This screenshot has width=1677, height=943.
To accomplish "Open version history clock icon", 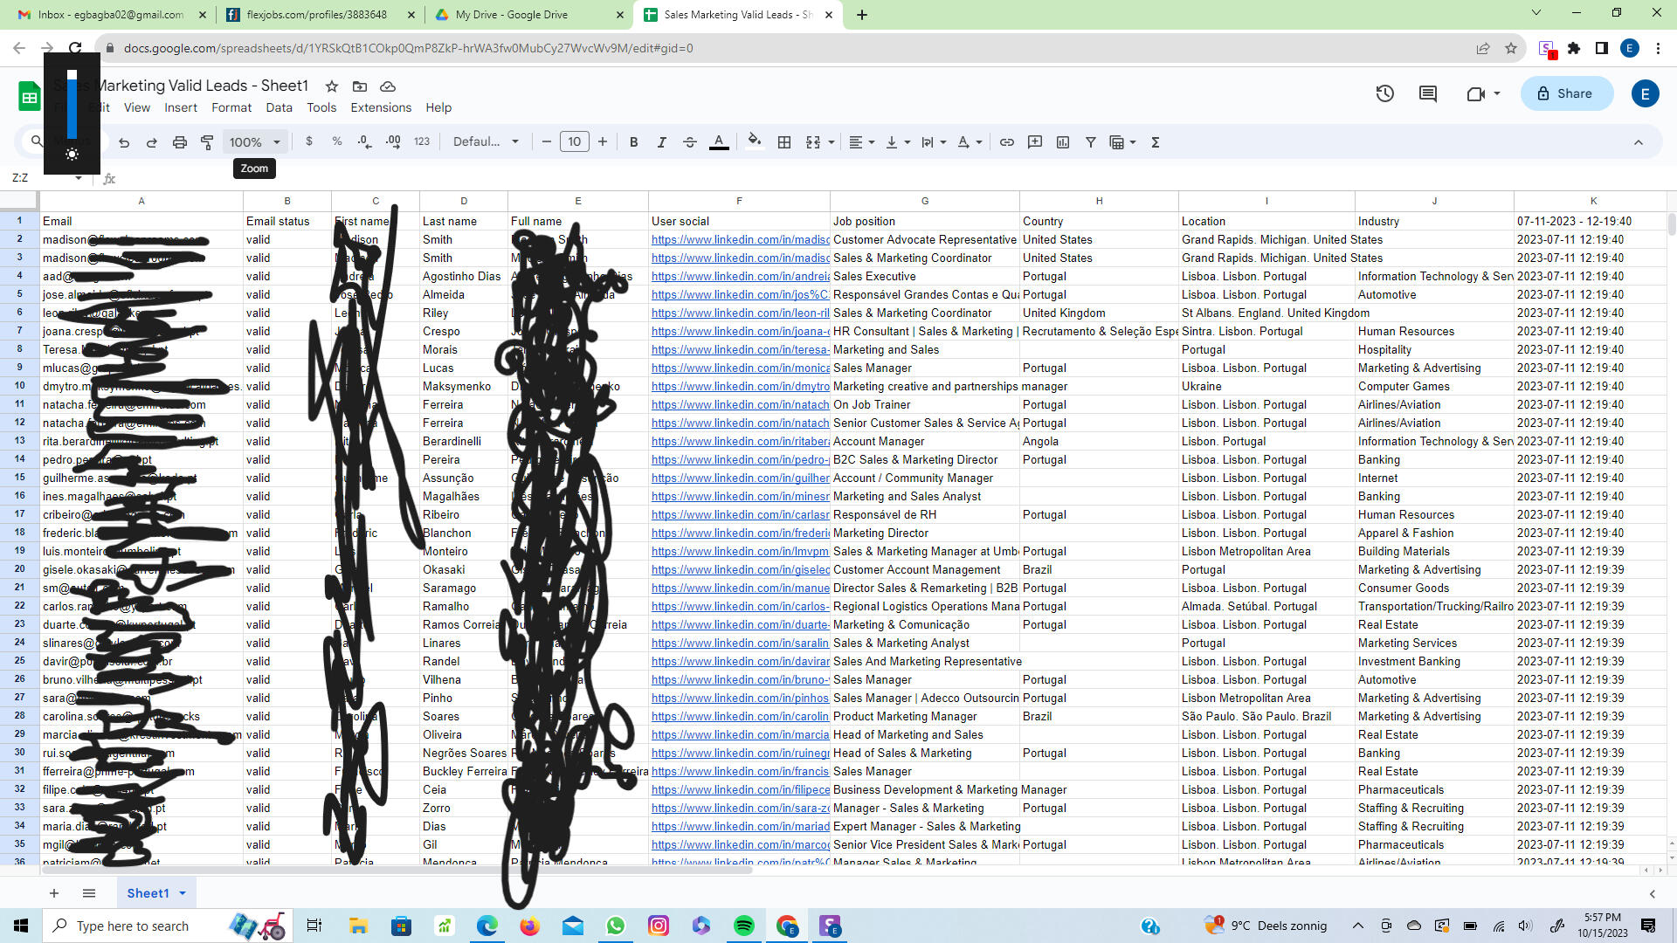I will [x=1385, y=93].
